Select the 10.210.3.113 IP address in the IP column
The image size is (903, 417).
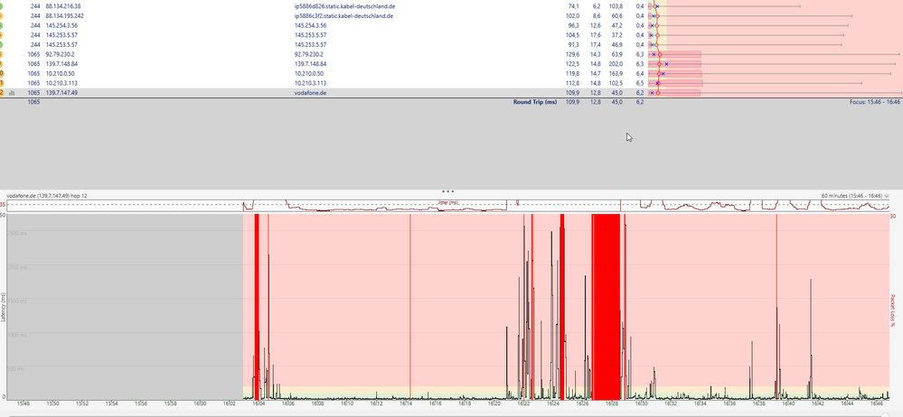click(x=61, y=83)
